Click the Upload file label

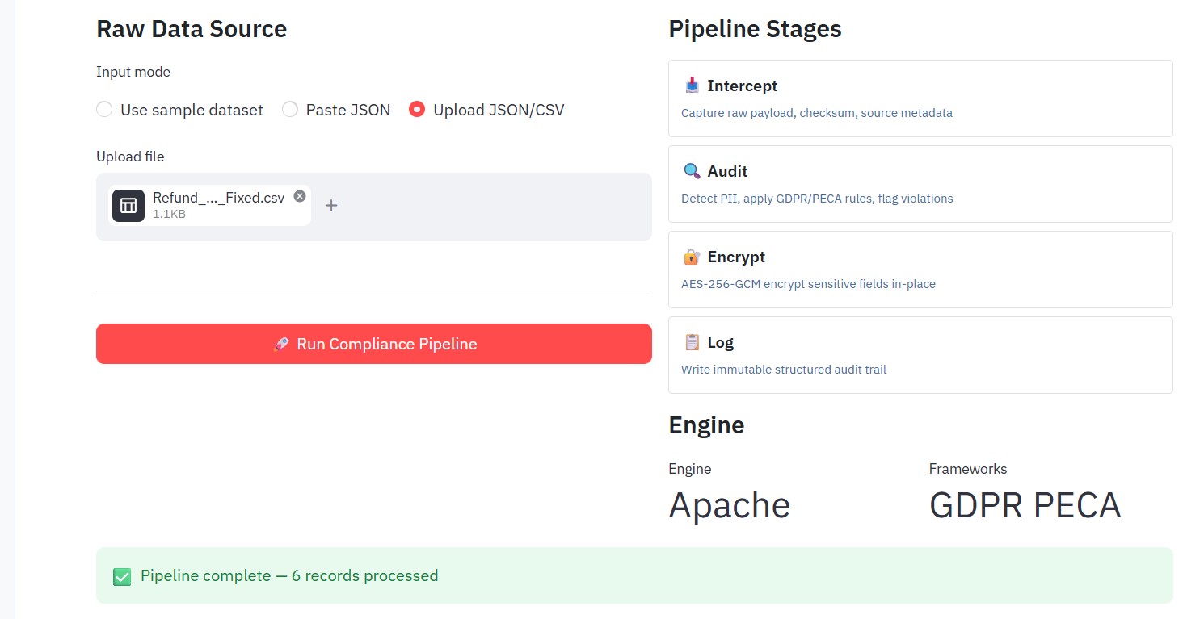(130, 157)
